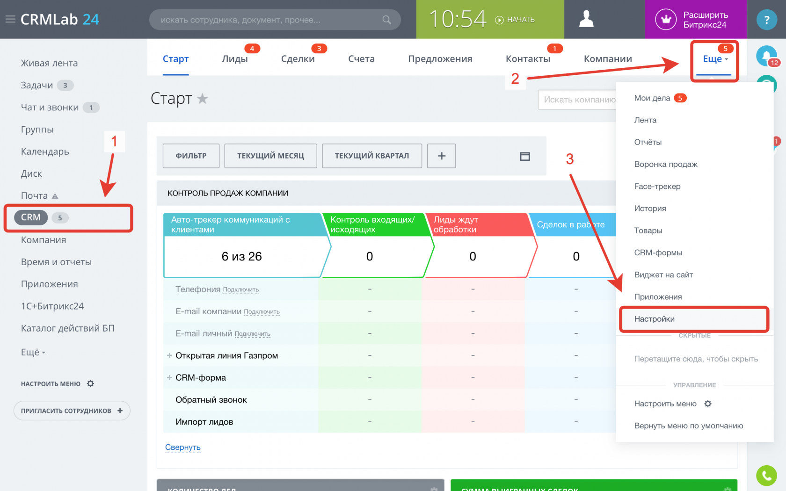Open the Контакты tab
Viewport: 786px width, 491px height.
coord(528,59)
